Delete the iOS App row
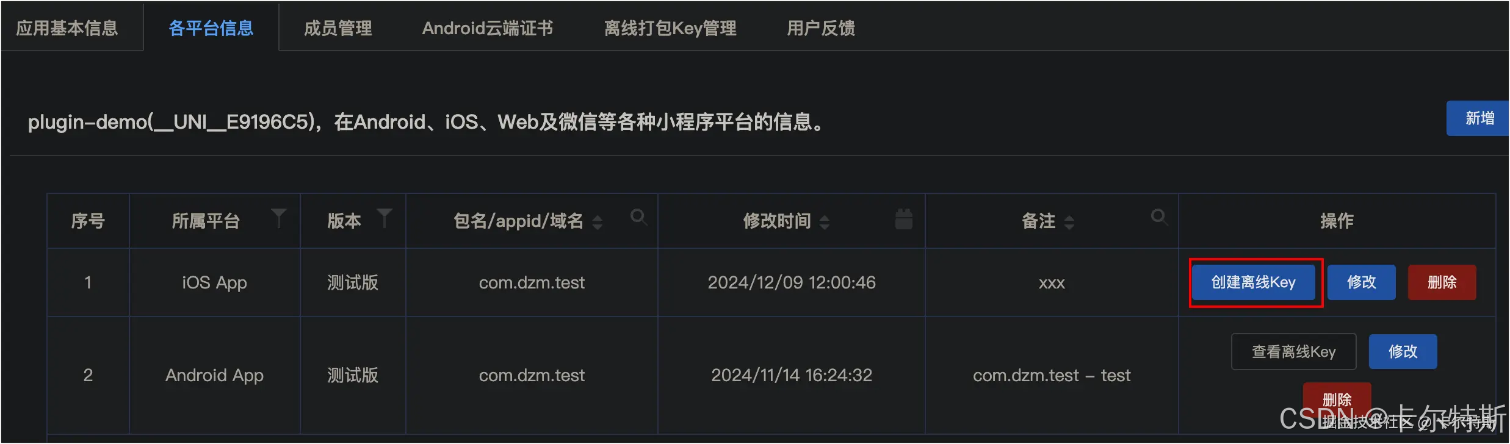1510x444 pixels. pos(1442,282)
